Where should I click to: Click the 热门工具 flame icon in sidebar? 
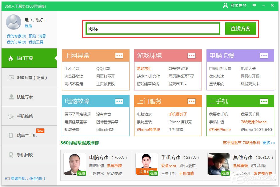tap(11, 58)
